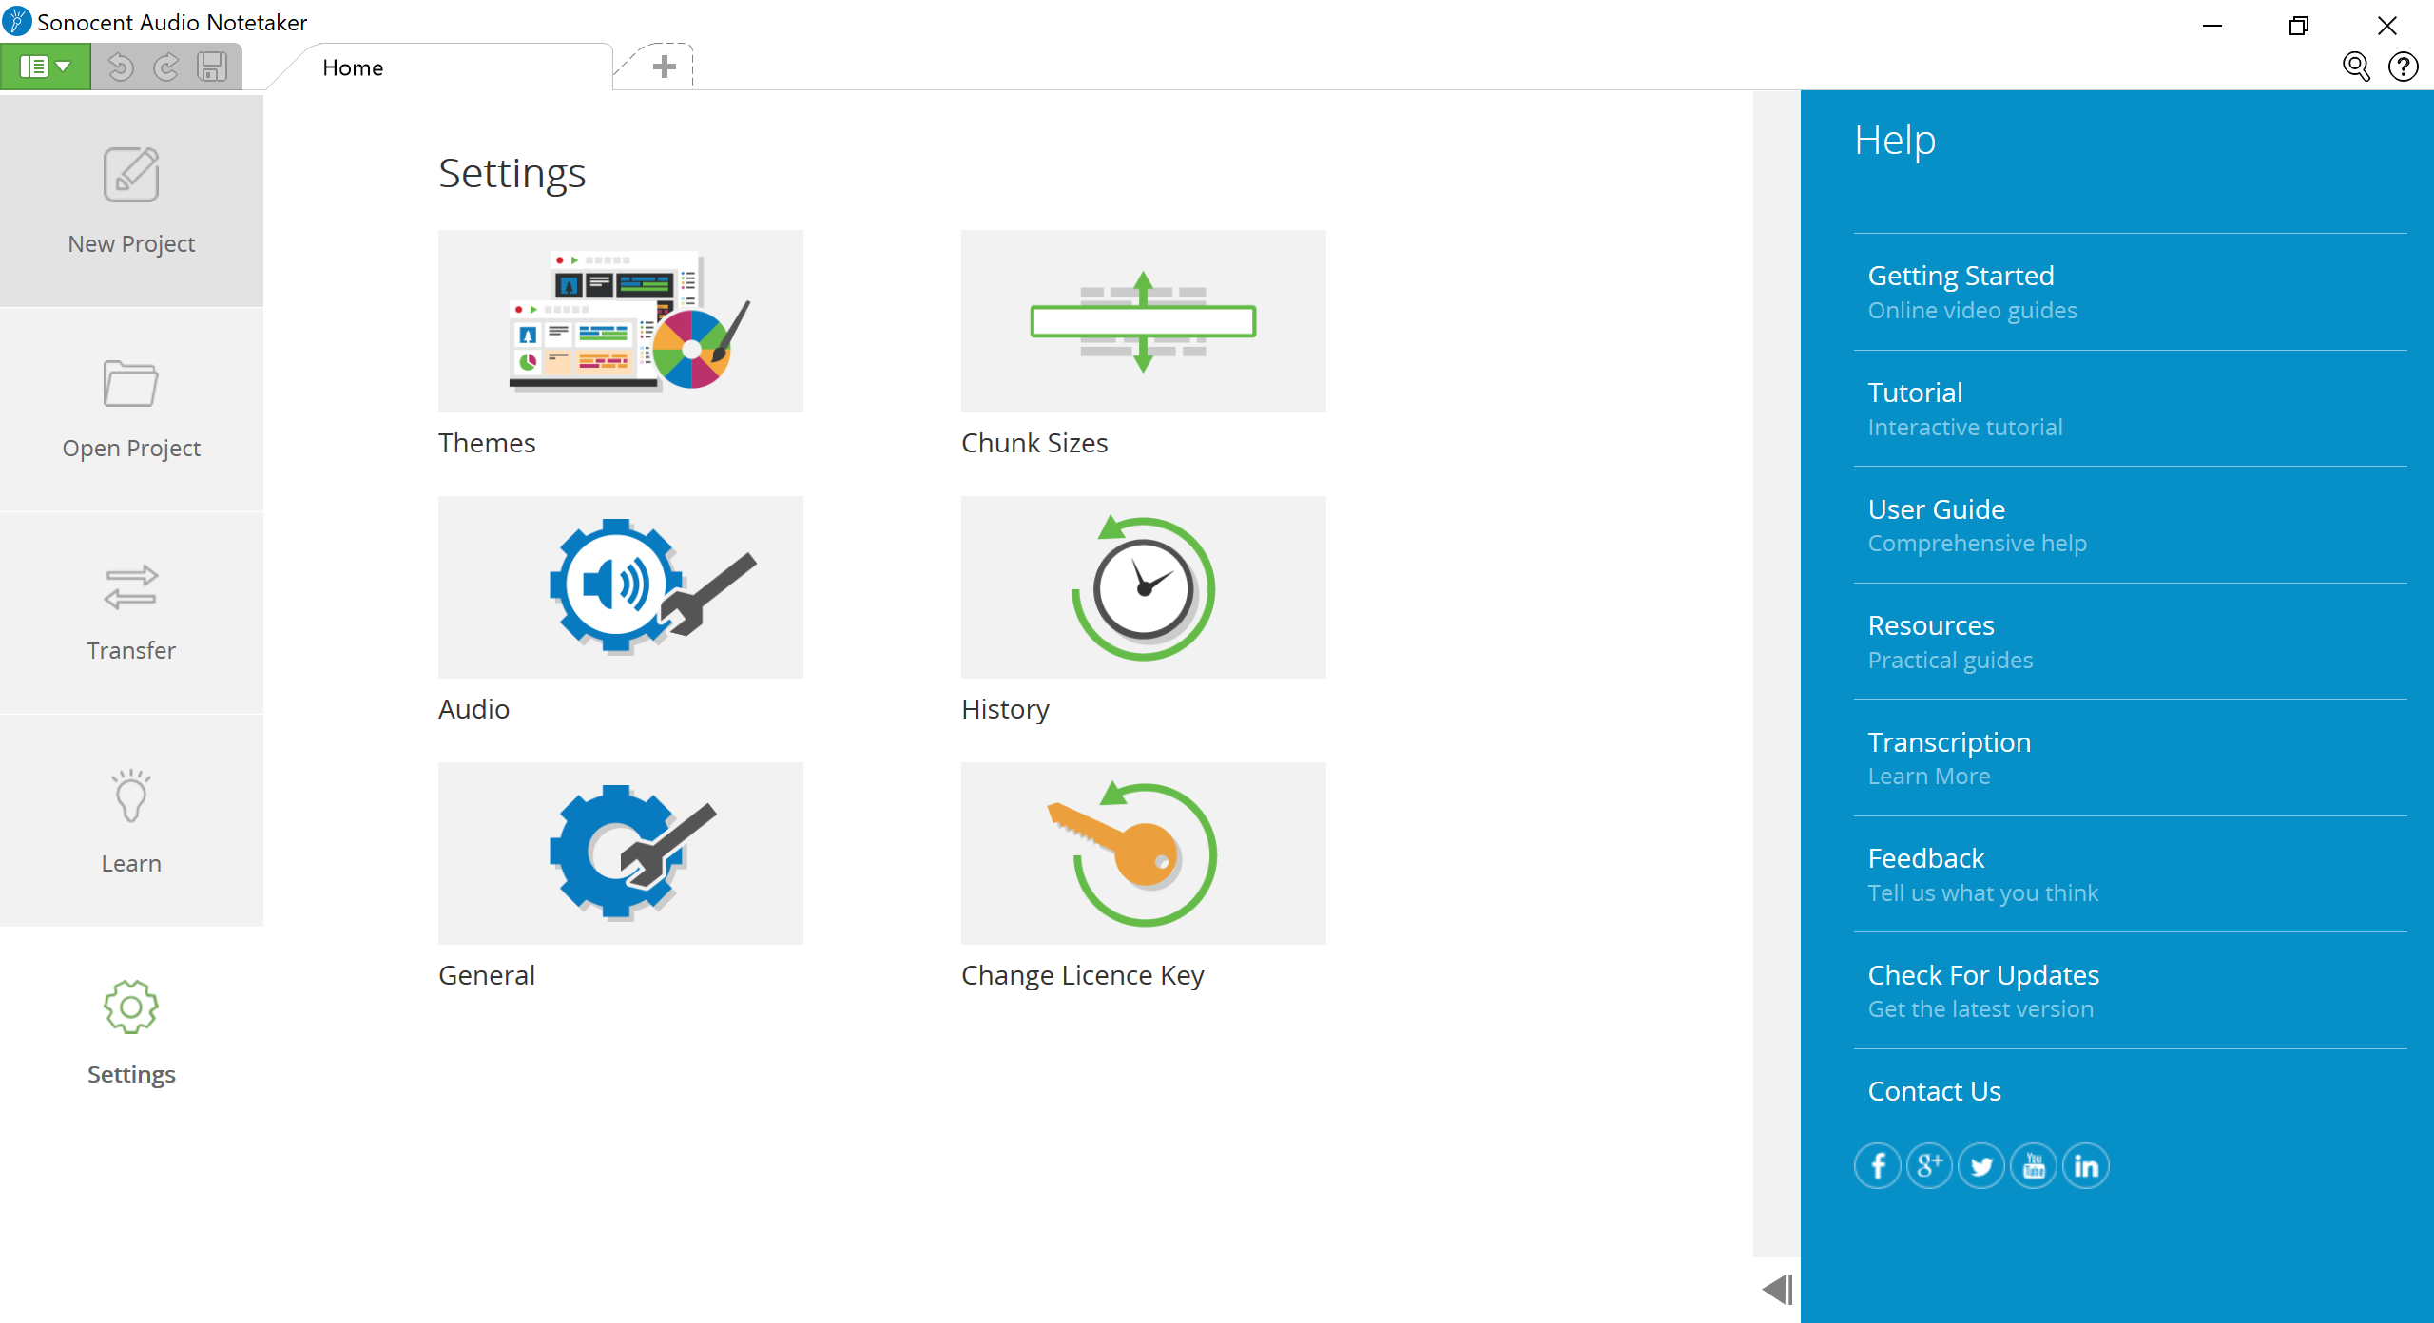Add a new tab with plus
Image resolution: width=2434 pixels, height=1323 pixels.
click(664, 67)
